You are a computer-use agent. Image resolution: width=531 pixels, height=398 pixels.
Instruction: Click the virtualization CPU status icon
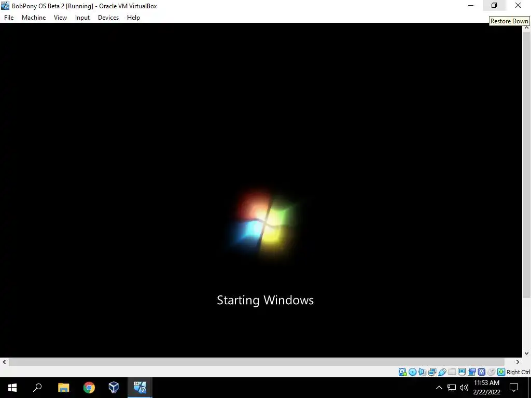click(x=481, y=372)
